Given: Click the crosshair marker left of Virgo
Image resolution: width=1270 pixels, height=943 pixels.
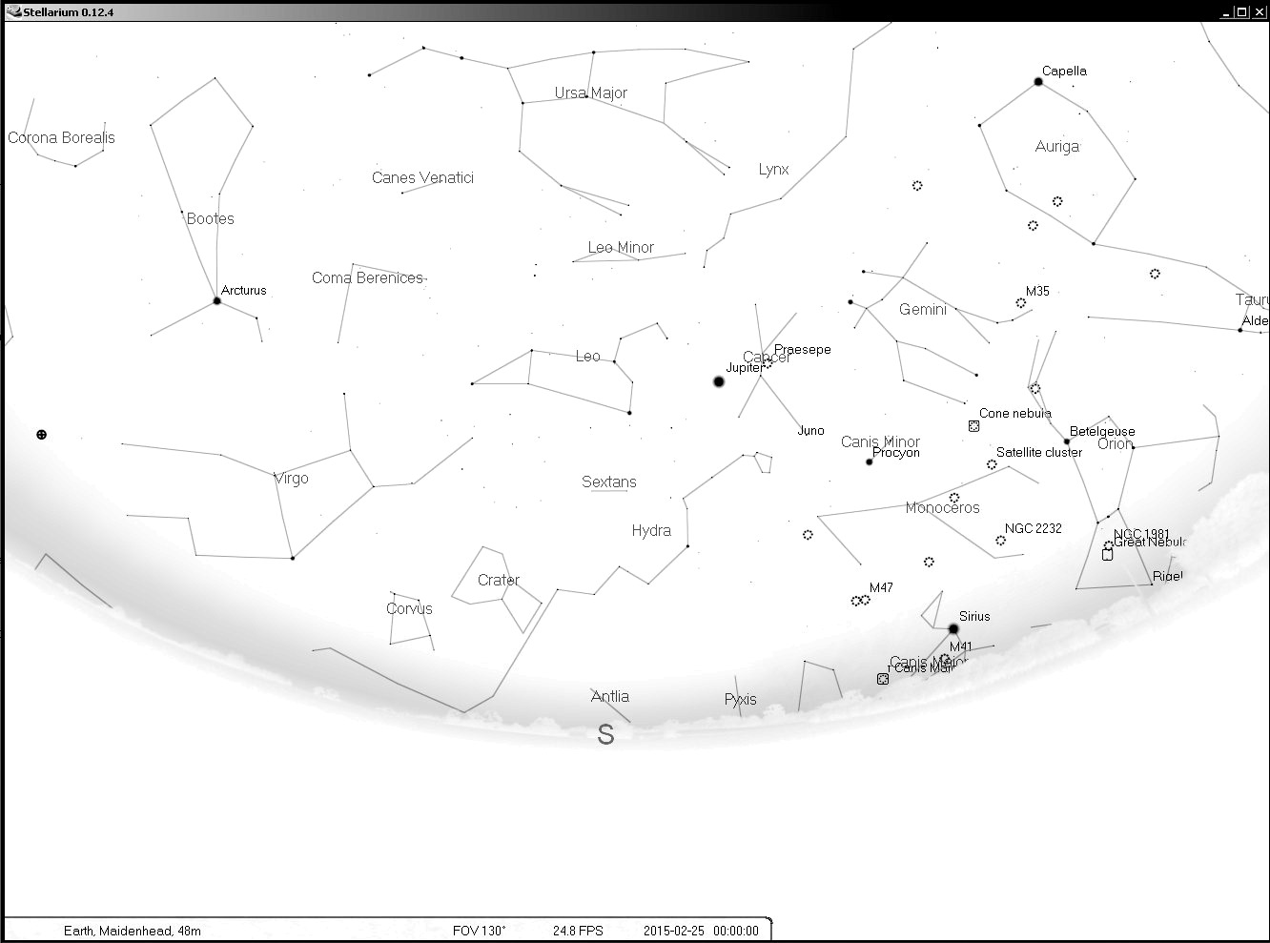Looking at the screenshot, I should (41, 435).
